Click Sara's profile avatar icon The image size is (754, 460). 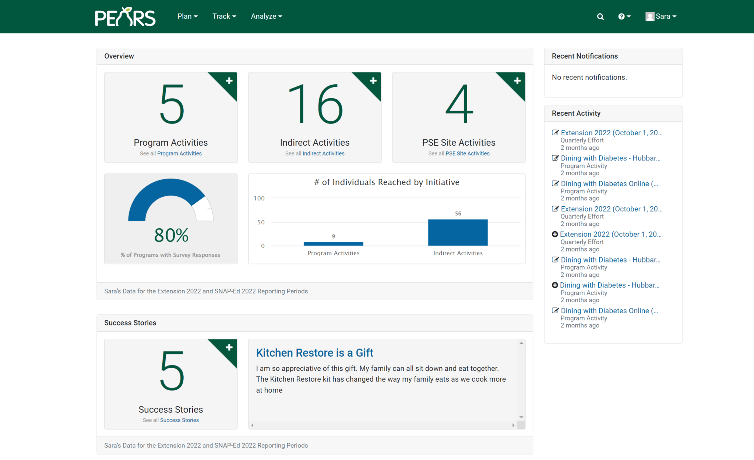(649, 17)
